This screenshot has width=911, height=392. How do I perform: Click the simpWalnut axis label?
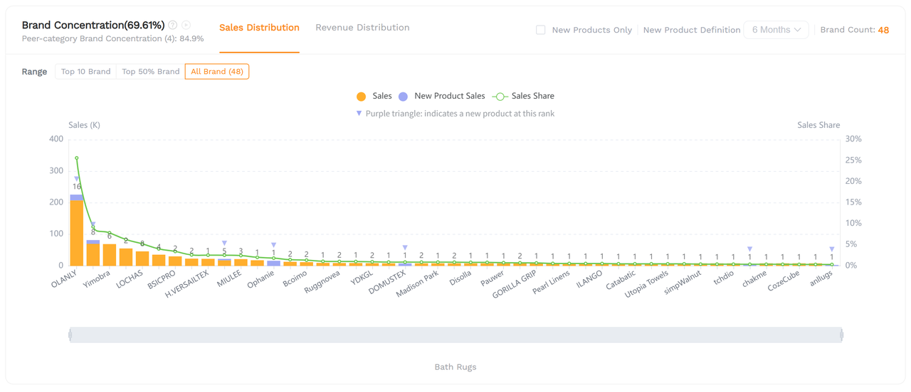click(683, 281)
